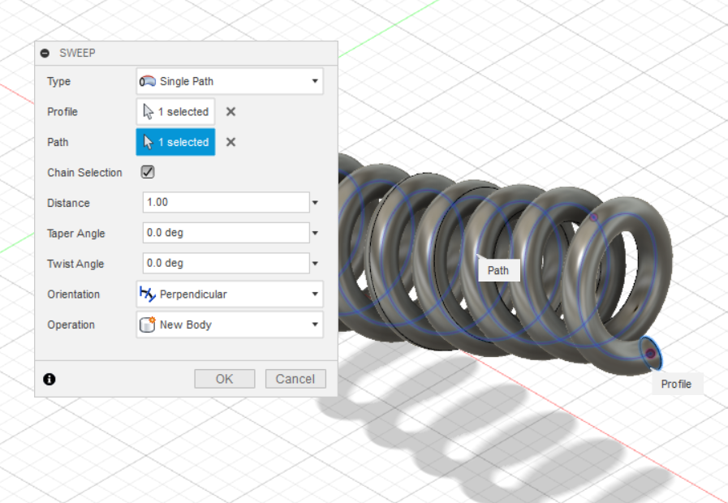Confirm the sweep with OK
The width and height of the screenshot is (728, 503).
tap(224, 378)
